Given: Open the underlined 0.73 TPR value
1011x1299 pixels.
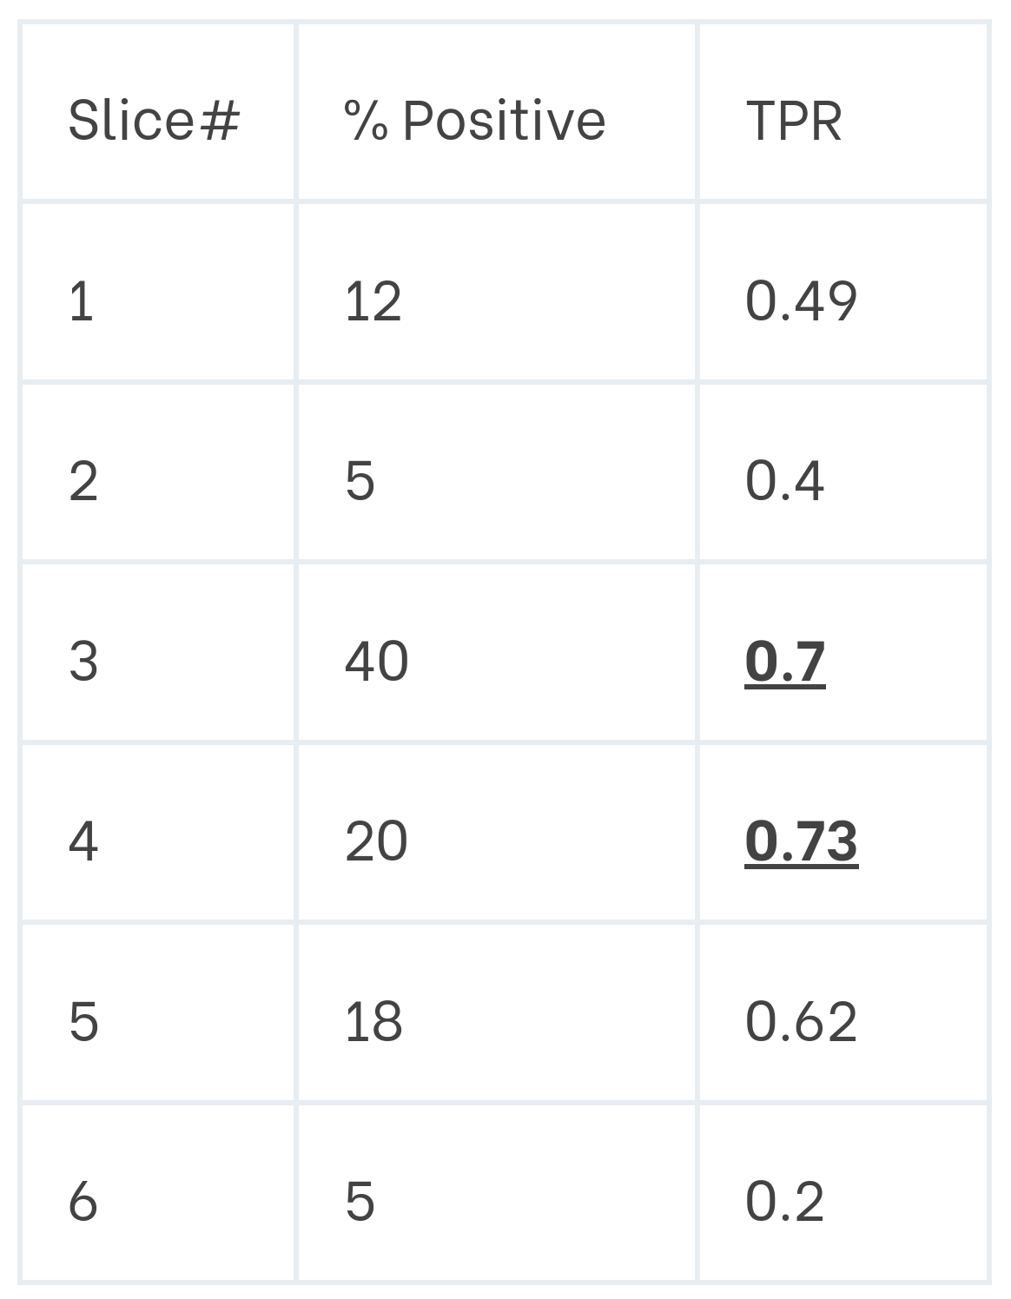Looking at the screenshot, I should tap(801, 841).
